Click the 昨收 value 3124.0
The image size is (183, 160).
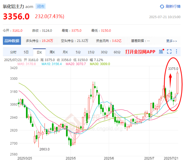pyautogui.click(x=47, y=31)
